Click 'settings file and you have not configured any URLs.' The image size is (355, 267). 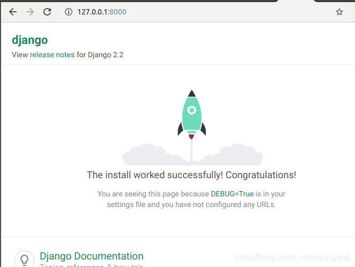(x=191, y=204)
